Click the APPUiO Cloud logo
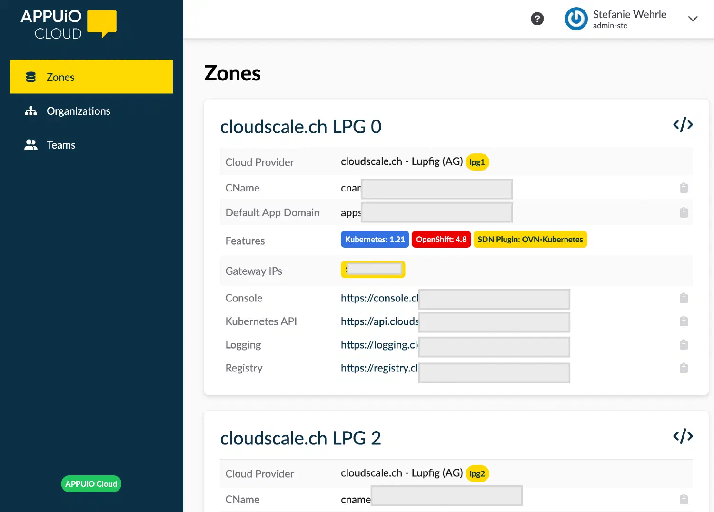The height and width of the screenshot is (512, 714). pos(68,24)
